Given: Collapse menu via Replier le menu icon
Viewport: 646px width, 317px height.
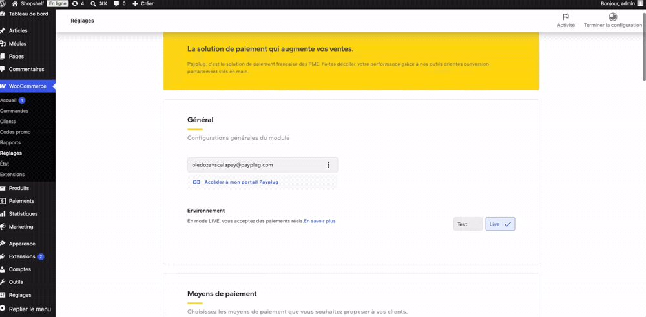Looking at the screenshot, I should (x=3, y=309).
